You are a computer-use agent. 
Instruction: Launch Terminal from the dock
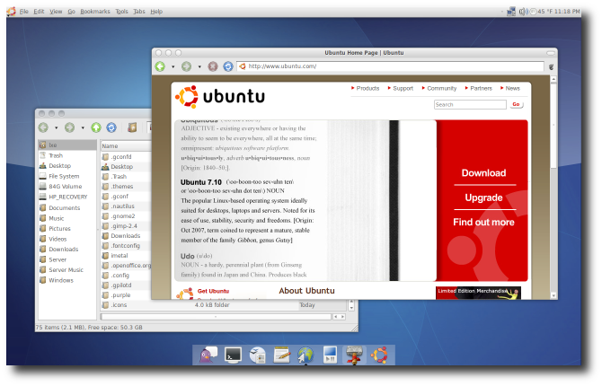(233, 355)
